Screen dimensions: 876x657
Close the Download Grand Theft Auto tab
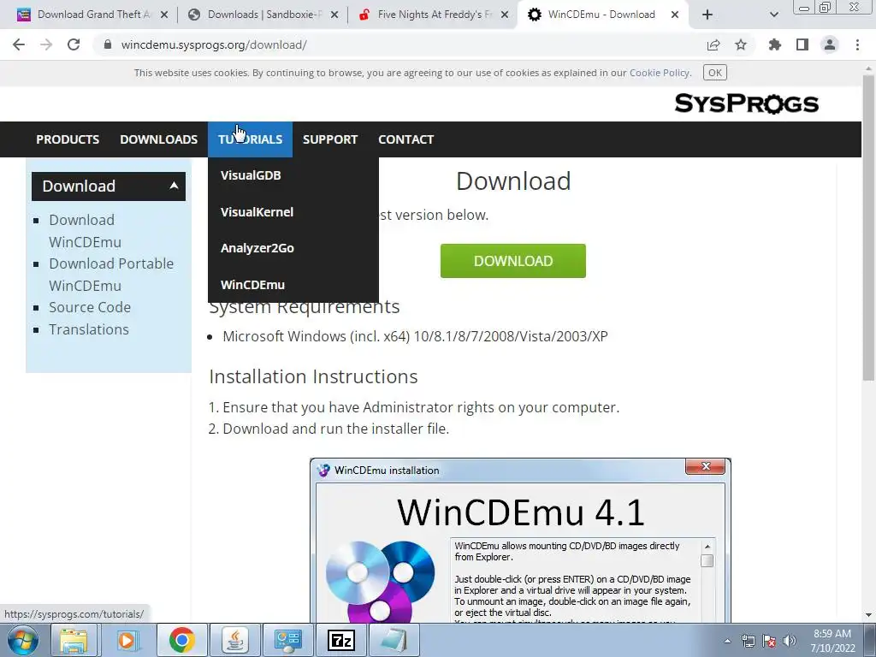(164, 15)
